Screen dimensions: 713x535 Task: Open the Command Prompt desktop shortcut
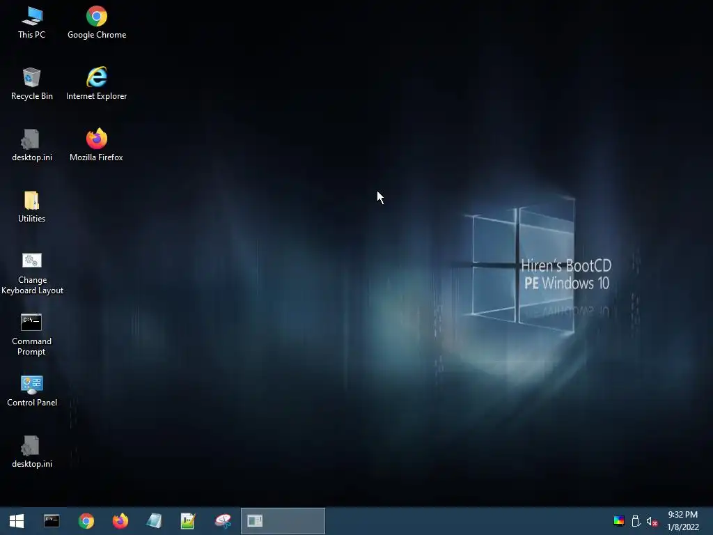[x=32, y=335]
